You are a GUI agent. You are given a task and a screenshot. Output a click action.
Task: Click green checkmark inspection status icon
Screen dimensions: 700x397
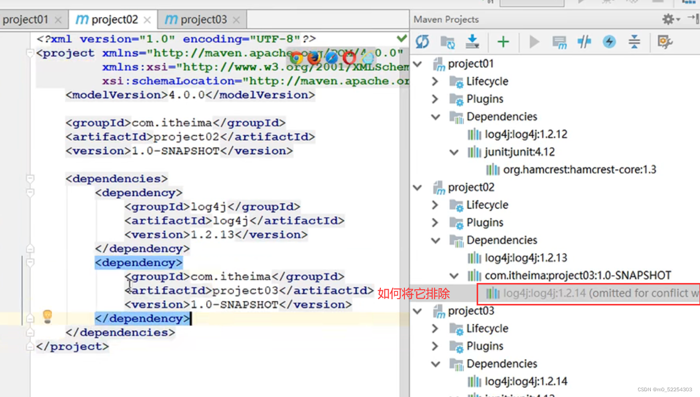point(402,38)
